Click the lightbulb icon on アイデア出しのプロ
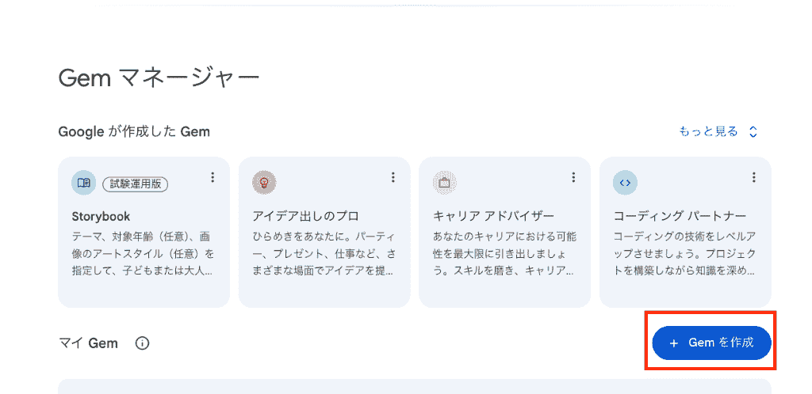Viewport: 812px width, 394px height. tap(264, 183)
